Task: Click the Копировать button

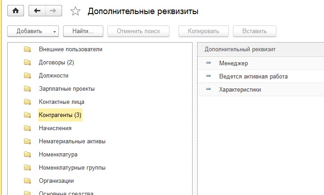Action: (x=203, y=31)
